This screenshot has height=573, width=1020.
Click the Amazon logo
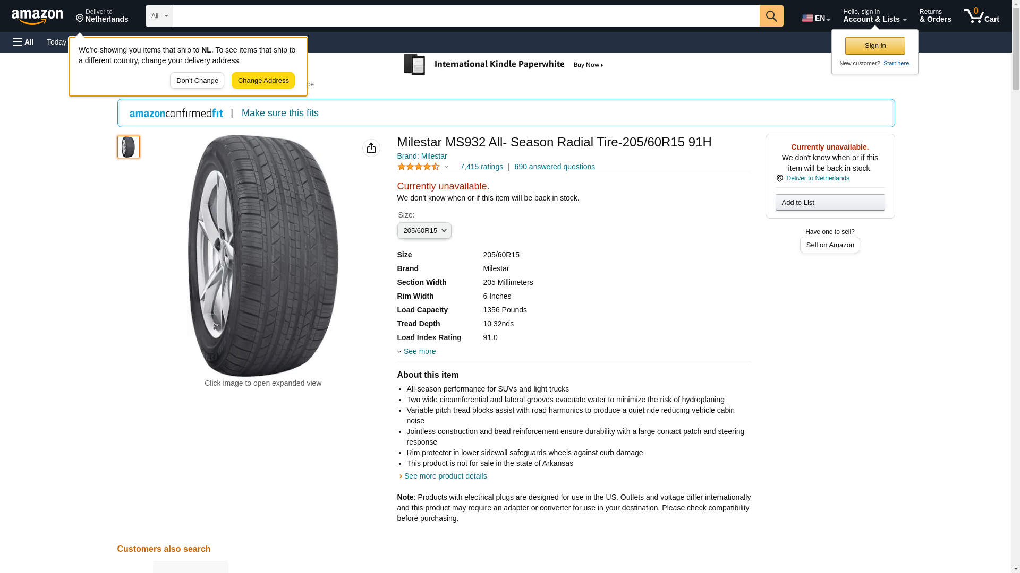(x=37, y=16)
